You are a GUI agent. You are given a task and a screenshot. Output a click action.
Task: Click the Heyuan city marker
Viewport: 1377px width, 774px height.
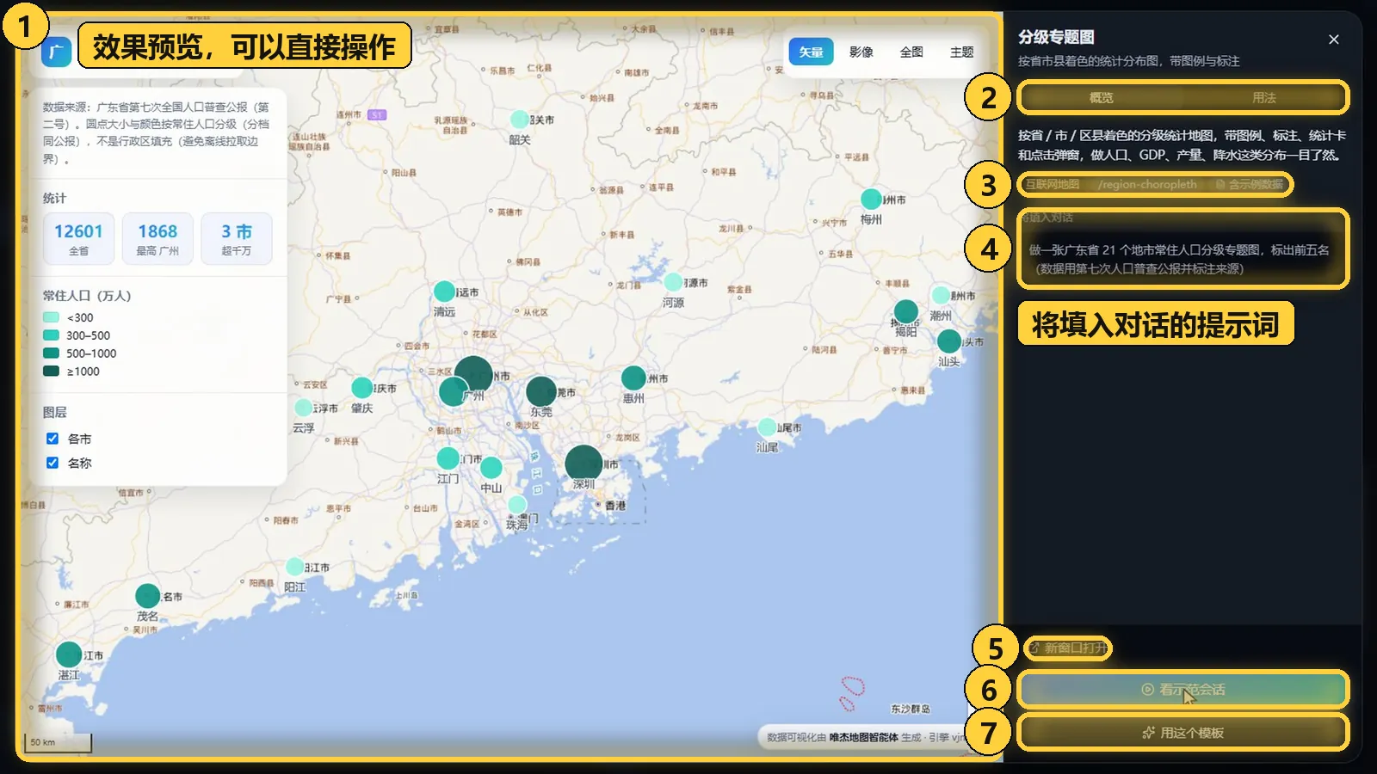click(674, 281)
